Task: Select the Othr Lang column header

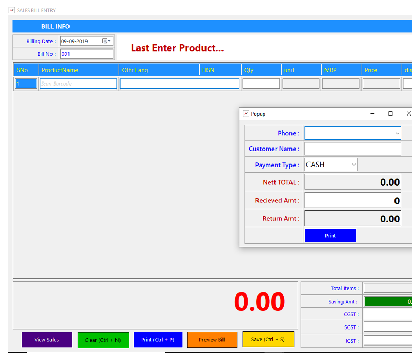Action: [x=160, y=70]
